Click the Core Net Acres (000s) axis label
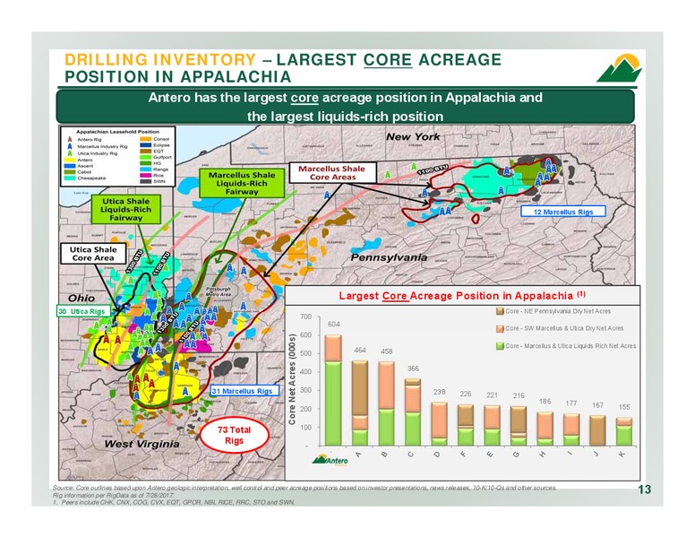 pyautogui.click(x=293, y=378)
